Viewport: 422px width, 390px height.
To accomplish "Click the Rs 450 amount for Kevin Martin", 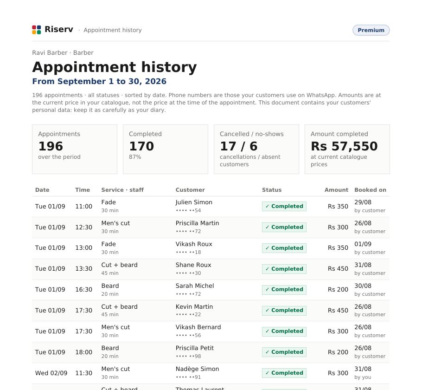I will pyautogui.click(x=338, y=311).
